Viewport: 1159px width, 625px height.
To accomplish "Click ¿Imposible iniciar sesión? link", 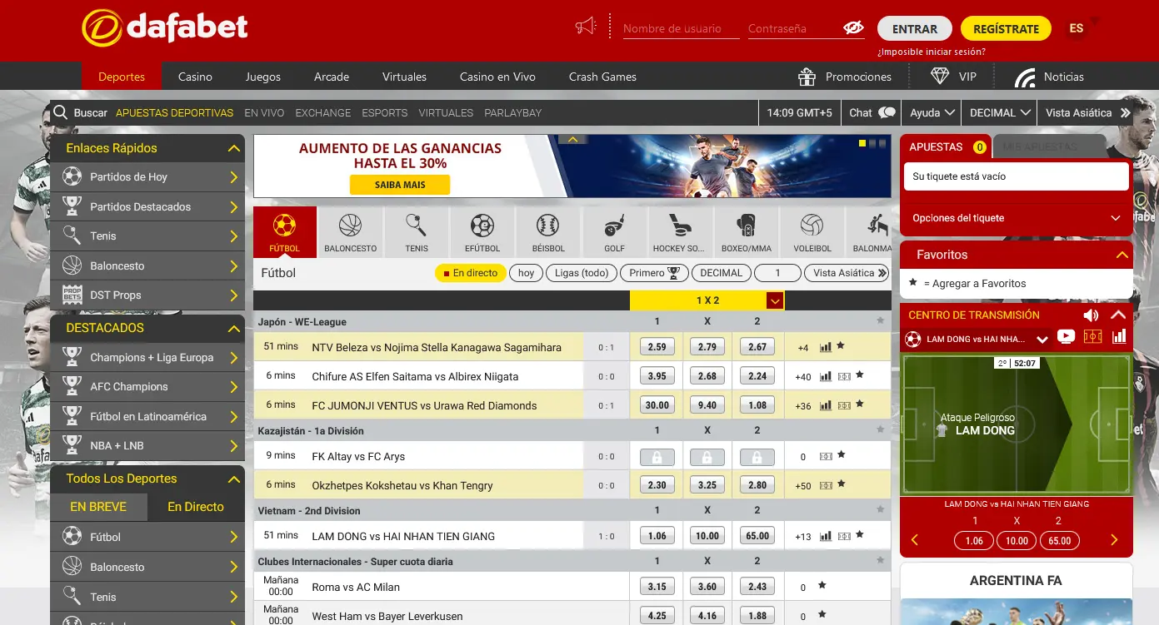I will [932, 52].
